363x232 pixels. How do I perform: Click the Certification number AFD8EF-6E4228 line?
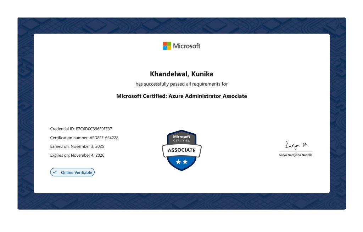coord(84,138)
